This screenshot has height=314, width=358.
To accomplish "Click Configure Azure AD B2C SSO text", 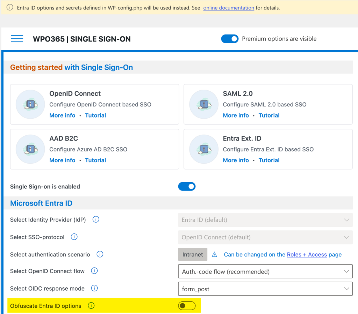I will coord(88,149).
